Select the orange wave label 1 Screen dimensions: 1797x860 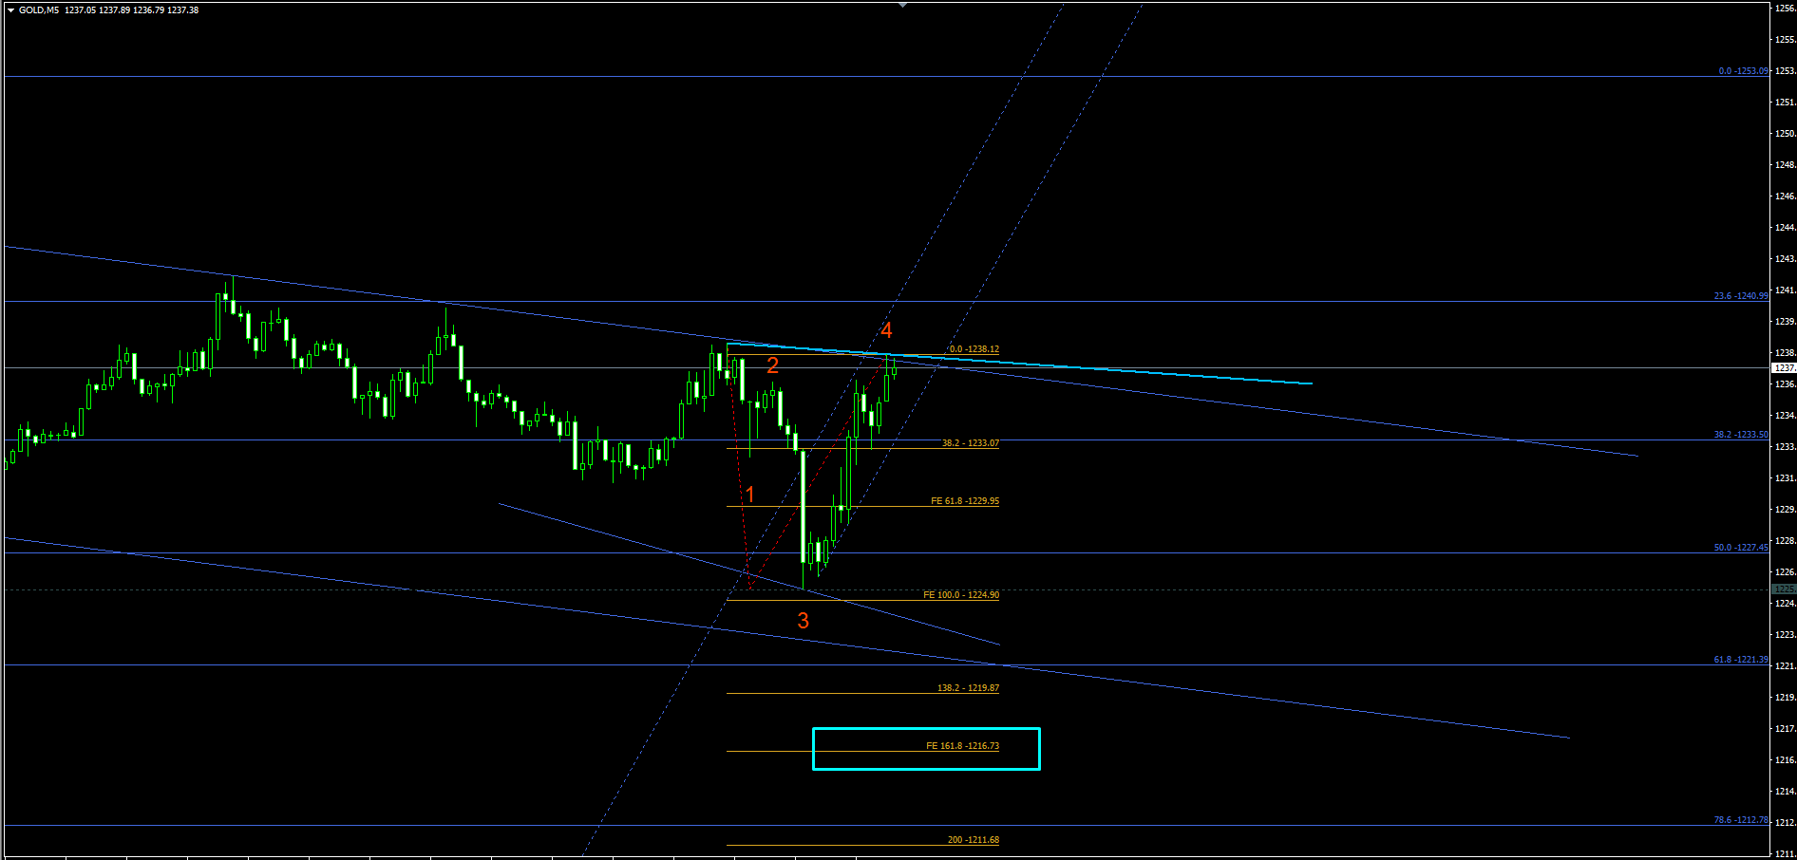point(750,495)
